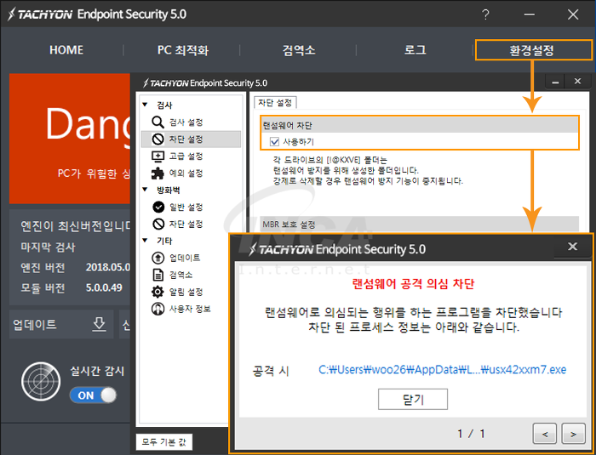Click the help question mark in main window

click(x=485, y=14)
